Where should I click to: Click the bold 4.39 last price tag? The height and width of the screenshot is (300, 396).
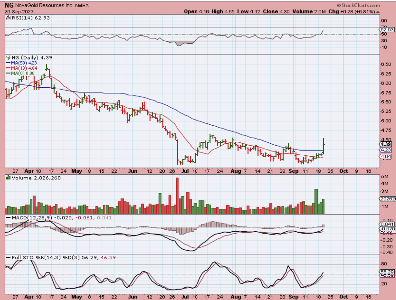click(385, 144)
